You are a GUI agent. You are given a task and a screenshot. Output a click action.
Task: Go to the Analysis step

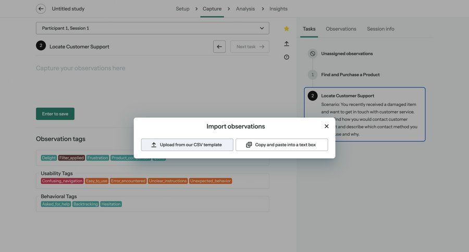coord(245,9)
